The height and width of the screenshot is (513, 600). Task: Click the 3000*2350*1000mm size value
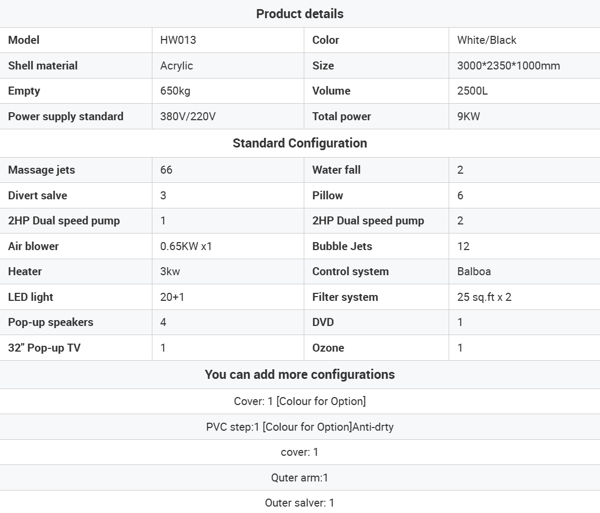click(509, 66)
